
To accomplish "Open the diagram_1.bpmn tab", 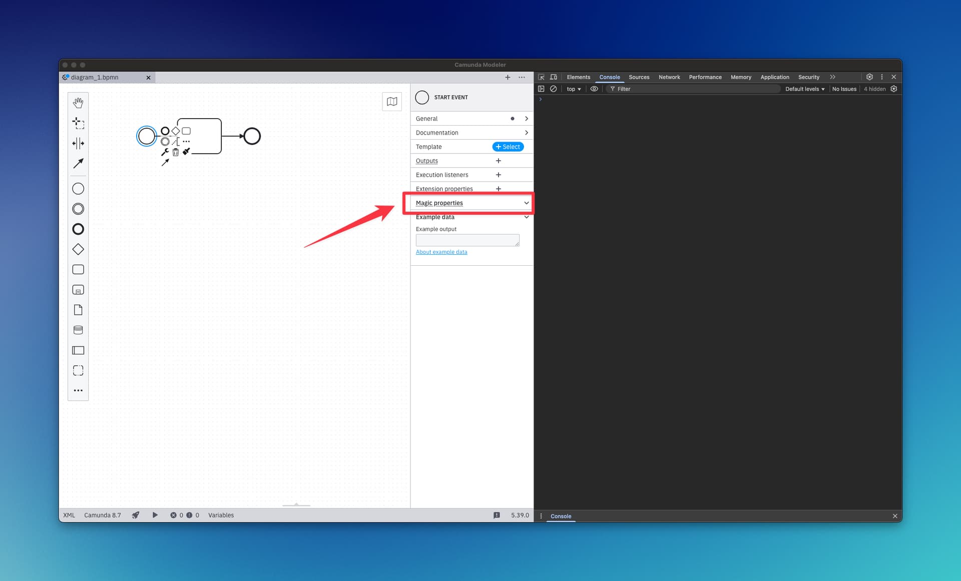I will pos(95,78).
